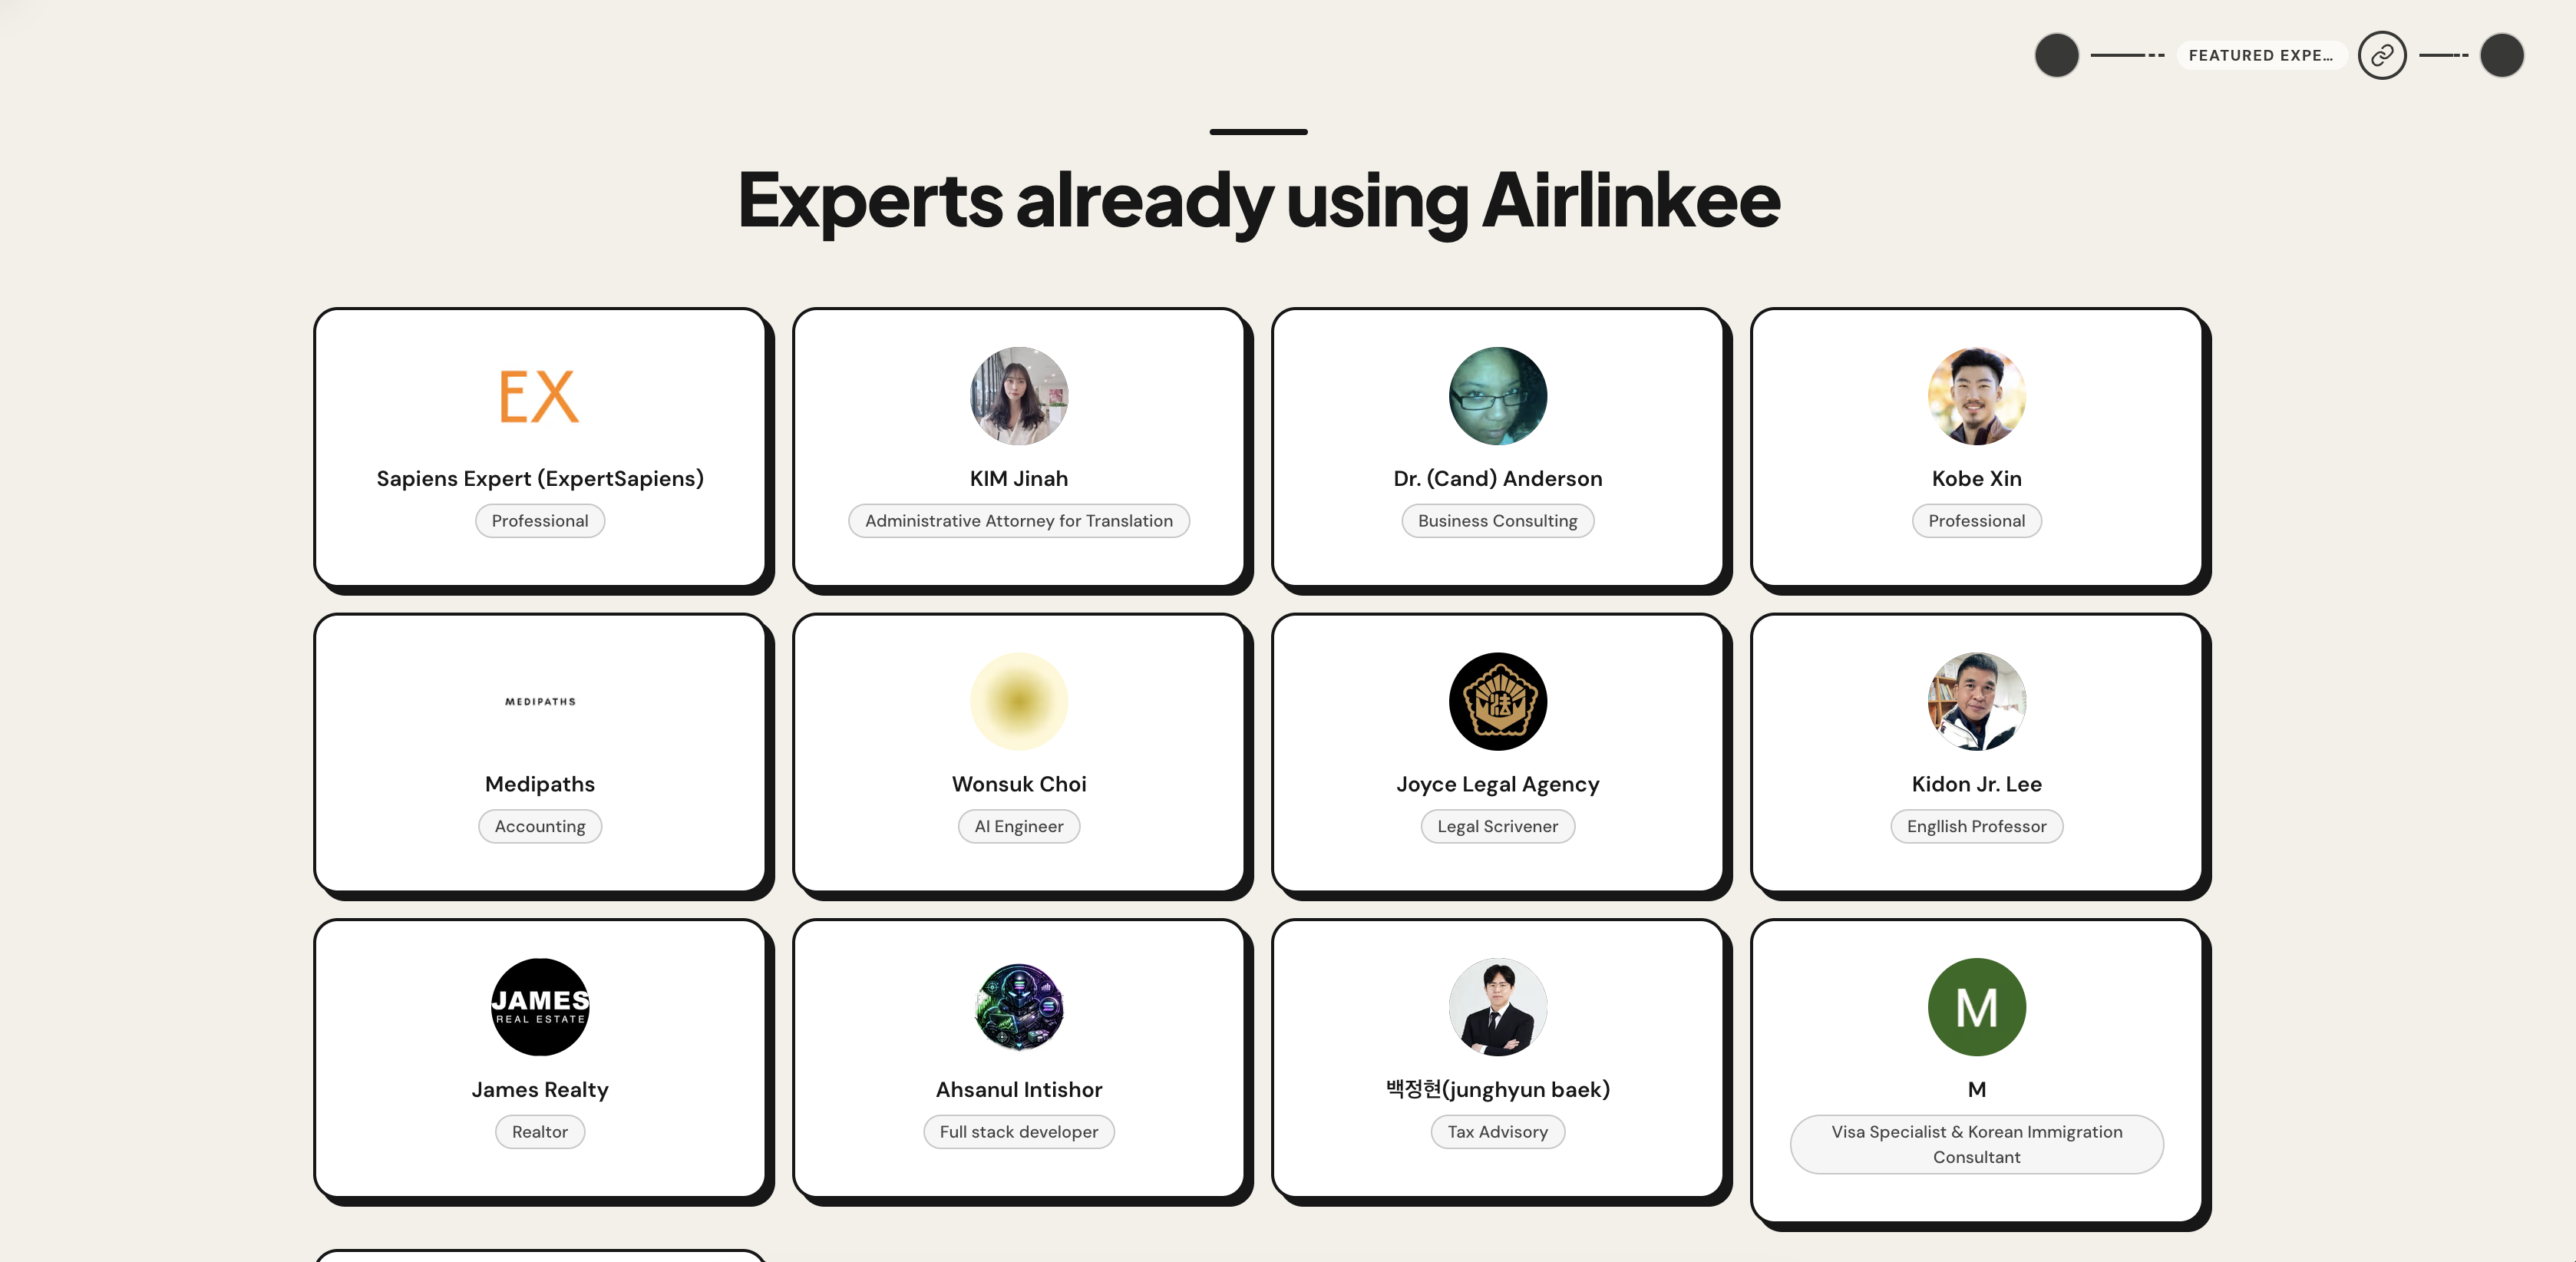This screenshot has height=1262, width=2576.
Task: Select the green M avatar icon
Action: [1976, 1007]
